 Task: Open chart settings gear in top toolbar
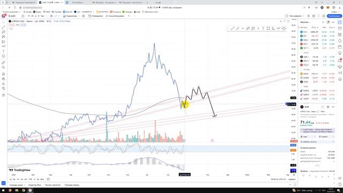(314, 16)
